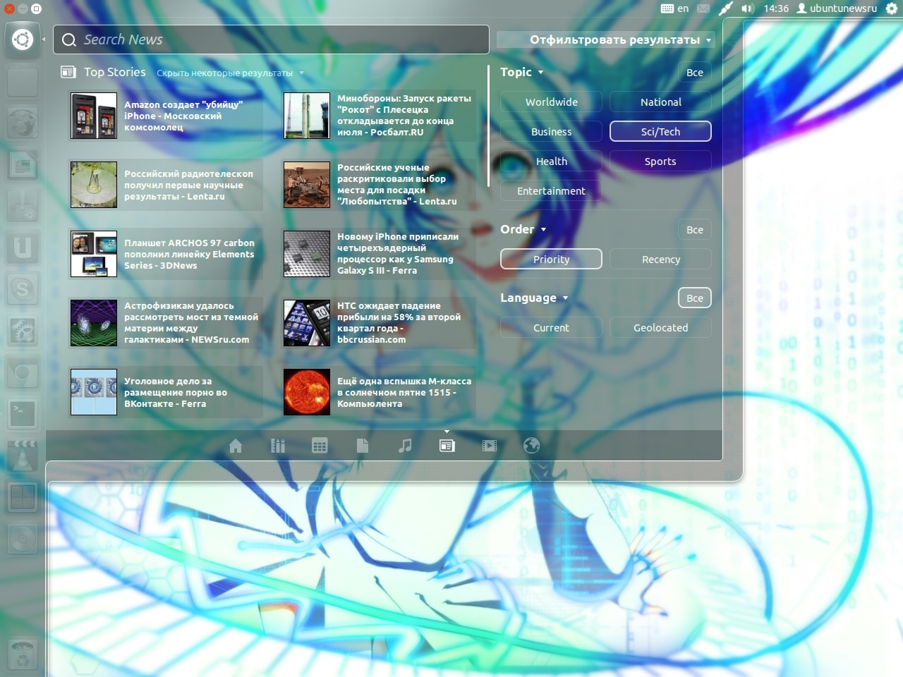Toggle the Sports topic filter
Viewport: 903px width, 677px height.
(x=660, y=161)
